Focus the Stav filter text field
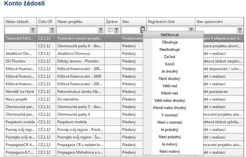Viewport: 246px width, 157px height. pos(131,30)
